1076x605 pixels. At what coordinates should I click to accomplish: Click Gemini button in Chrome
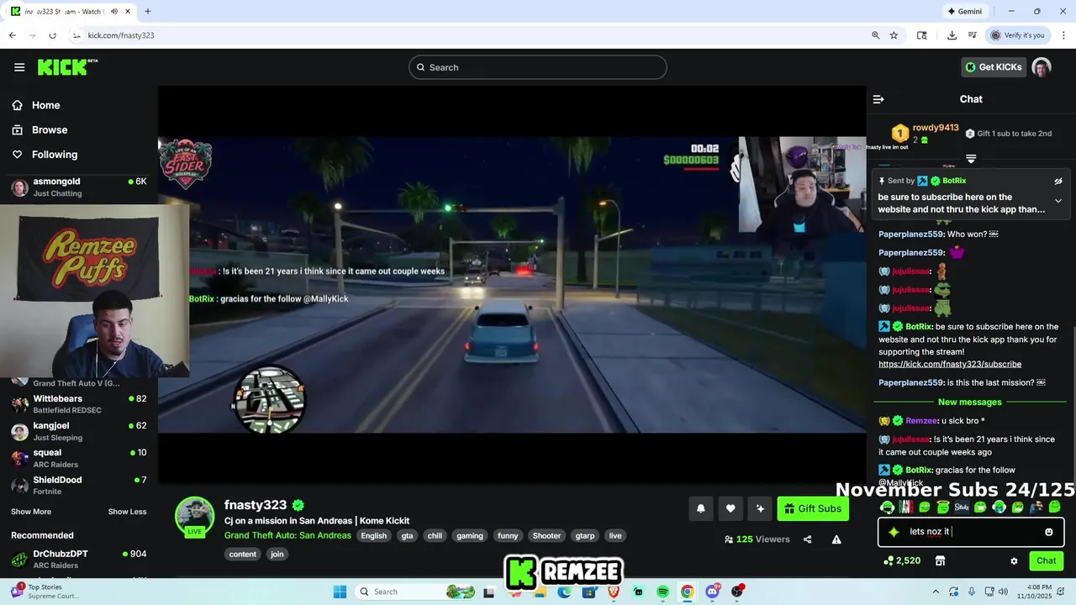click(x=964, y=12)
